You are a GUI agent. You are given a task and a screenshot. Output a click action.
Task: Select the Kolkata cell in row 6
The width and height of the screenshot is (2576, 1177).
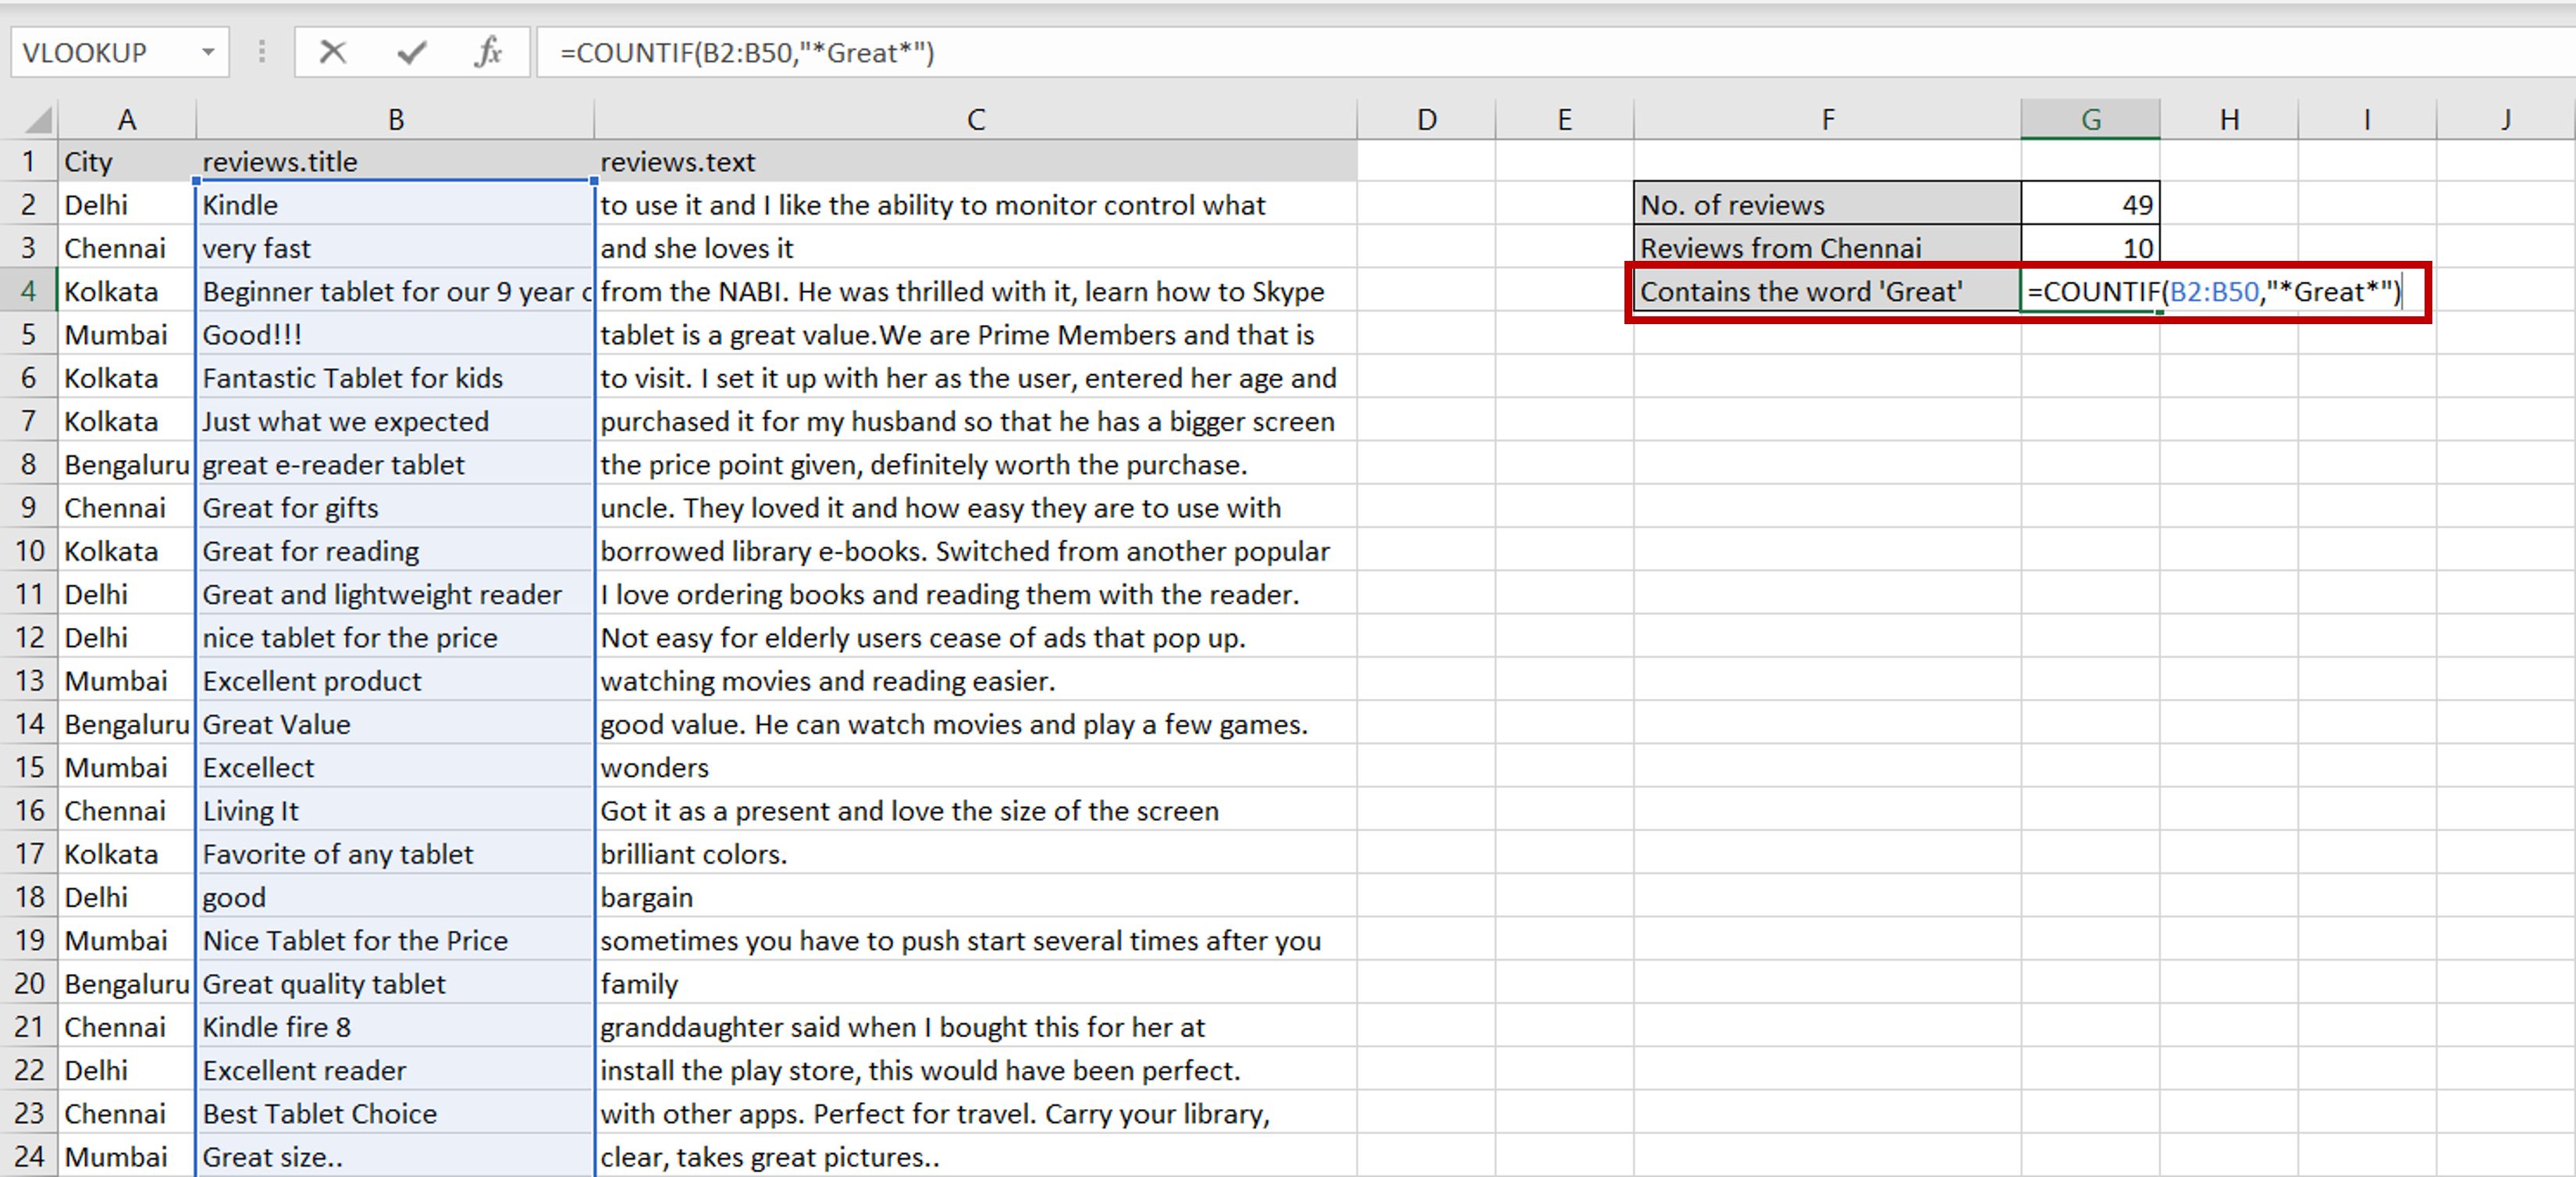(x=127, y=377)
